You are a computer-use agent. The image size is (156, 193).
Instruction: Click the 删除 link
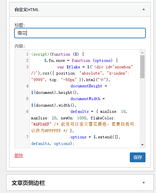point(19,155)
